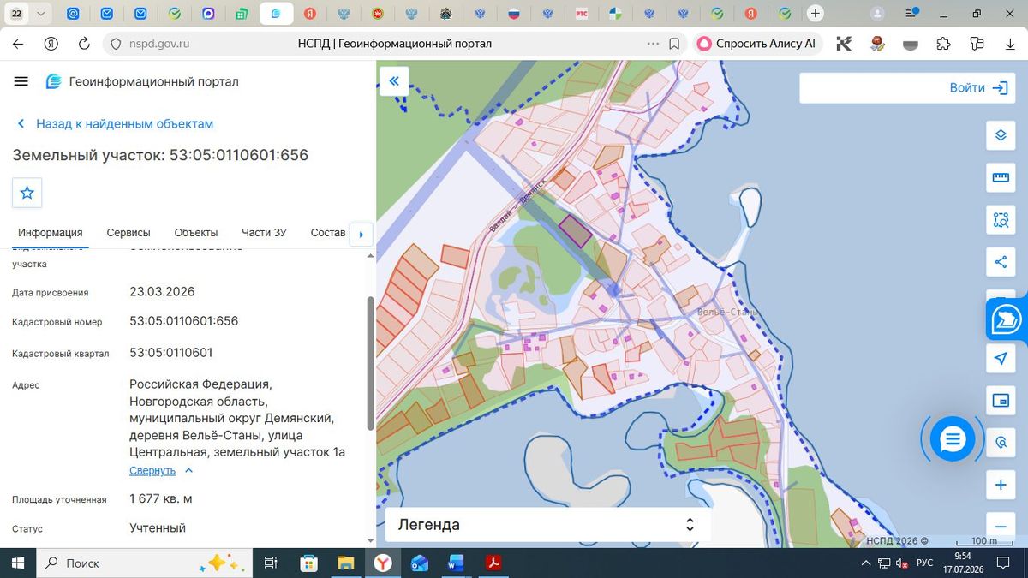Zoom out on the map with minus

coord(1001,525)
